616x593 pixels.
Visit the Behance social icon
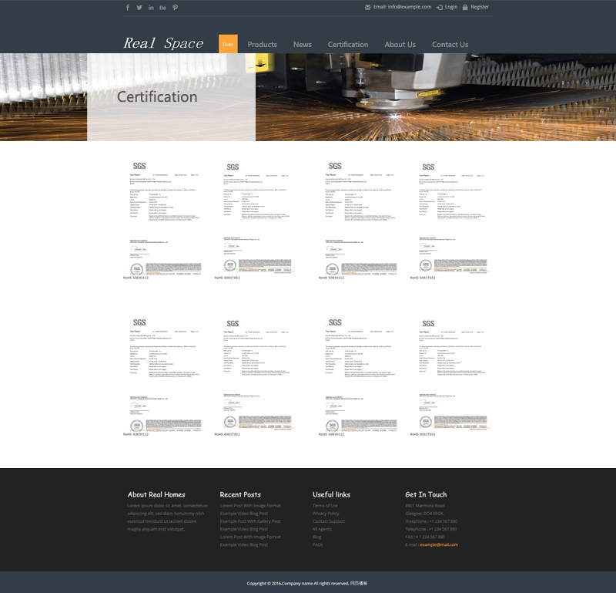pos(162,8)
